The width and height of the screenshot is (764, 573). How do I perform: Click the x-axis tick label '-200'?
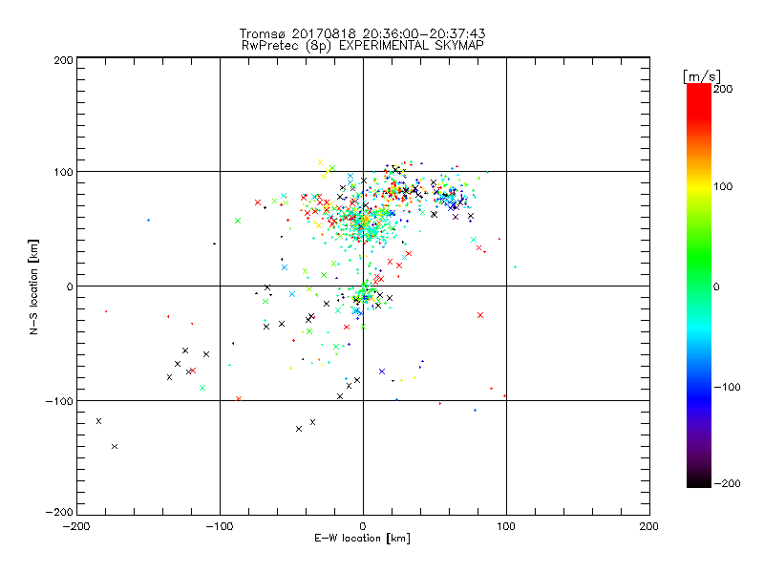coord(76,526)
